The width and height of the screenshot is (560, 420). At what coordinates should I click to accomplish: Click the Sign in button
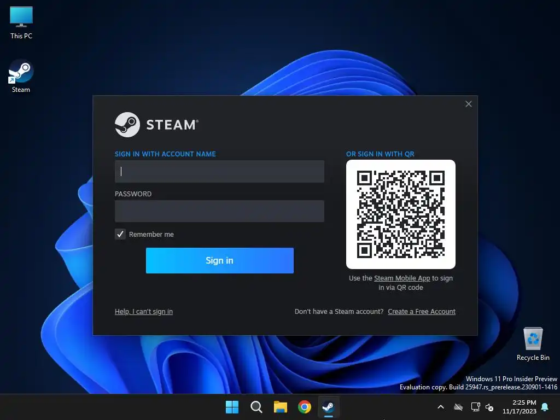coord(220,260)
